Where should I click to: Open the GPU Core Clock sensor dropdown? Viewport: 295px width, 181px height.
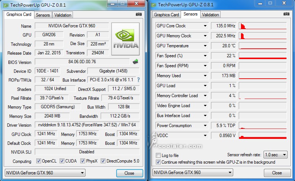point(205,26)
